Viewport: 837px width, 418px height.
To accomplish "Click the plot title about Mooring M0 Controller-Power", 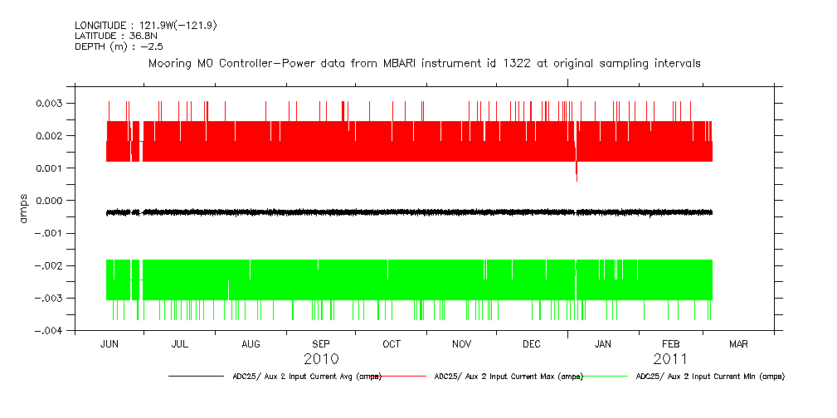I will tap(424, 63).
